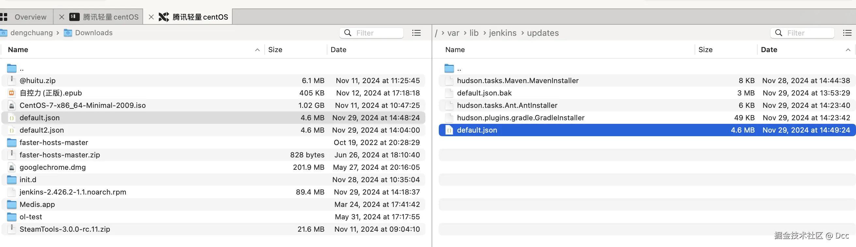Click json icon of local default.json
Viewport: 856px width, 247px height.
click(12, 118)
